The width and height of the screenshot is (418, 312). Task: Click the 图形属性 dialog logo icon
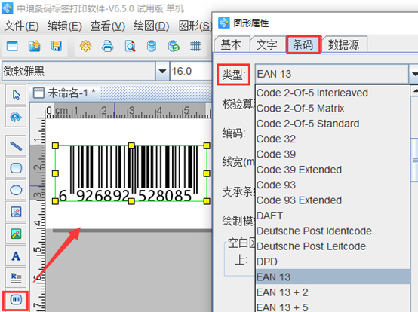point(223,23)
